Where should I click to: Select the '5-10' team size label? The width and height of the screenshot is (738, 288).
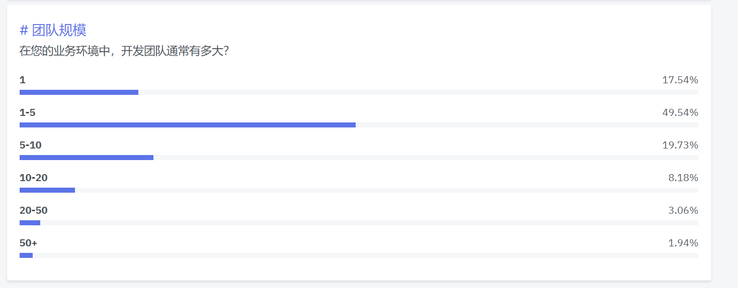pyautogui.click(x=31, y=145)
